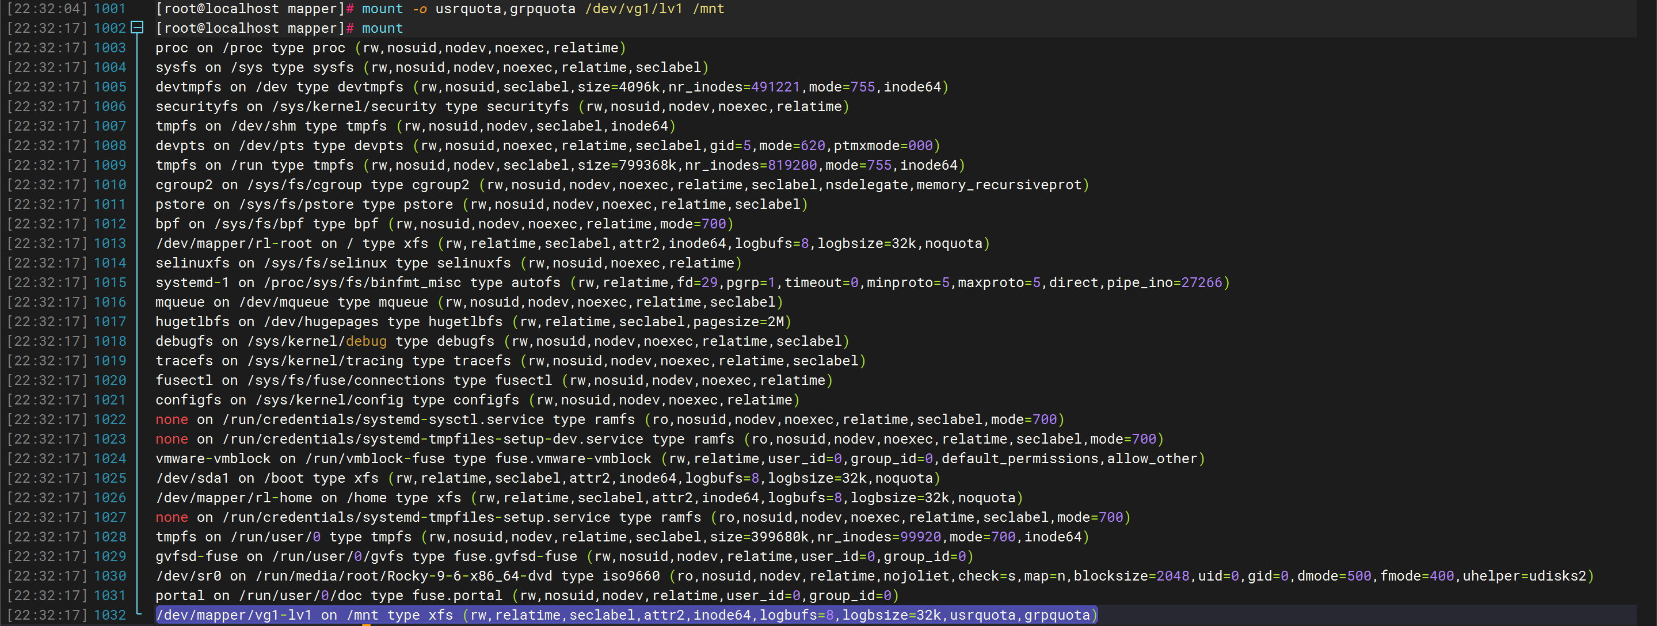Click the /dev/vg1/lv1 path in the first command
This screenshot has height=626, width=1657.
[634, 9]
